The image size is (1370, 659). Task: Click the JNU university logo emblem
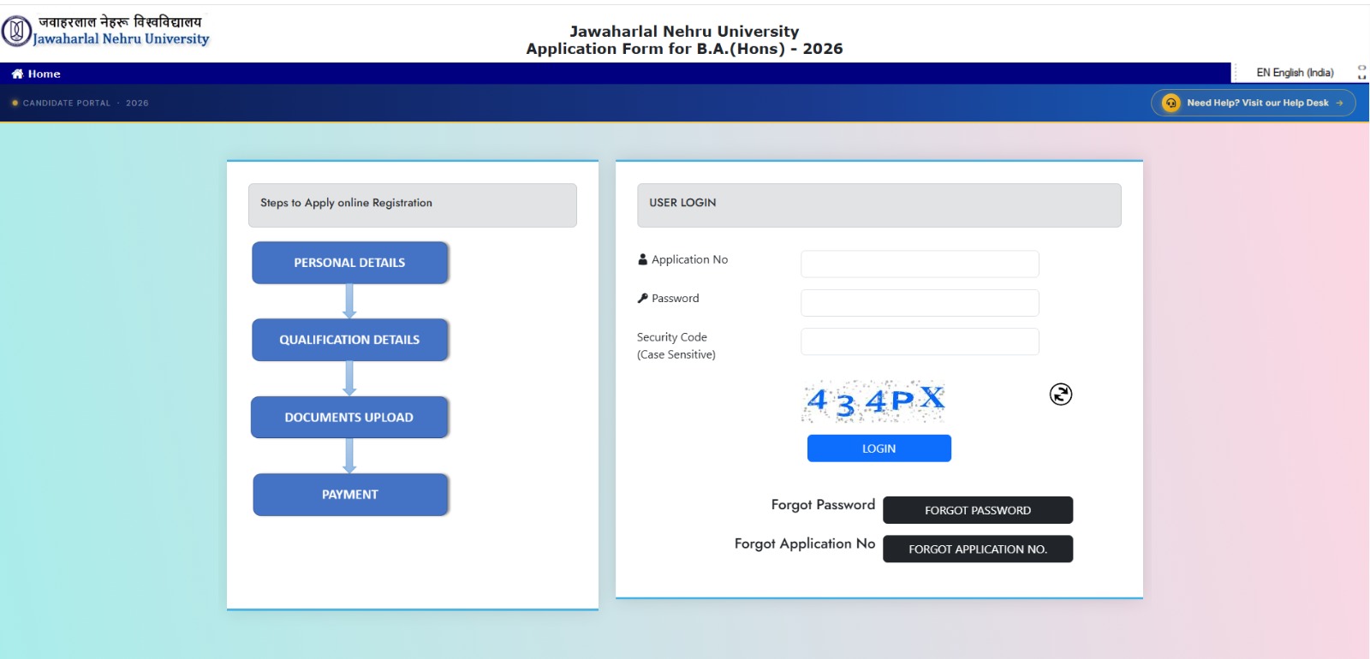pos(16,32)
